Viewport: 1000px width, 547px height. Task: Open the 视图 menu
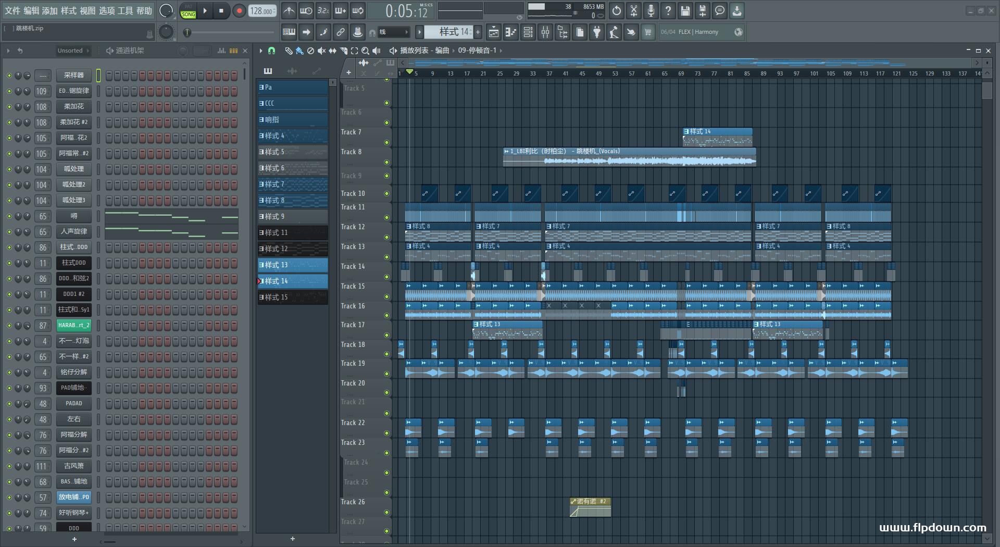87,10
